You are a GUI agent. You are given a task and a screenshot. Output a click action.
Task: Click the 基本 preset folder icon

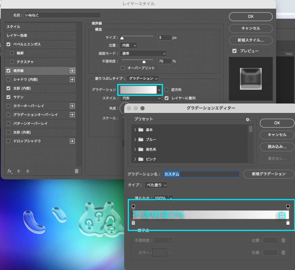click(141, 129)
